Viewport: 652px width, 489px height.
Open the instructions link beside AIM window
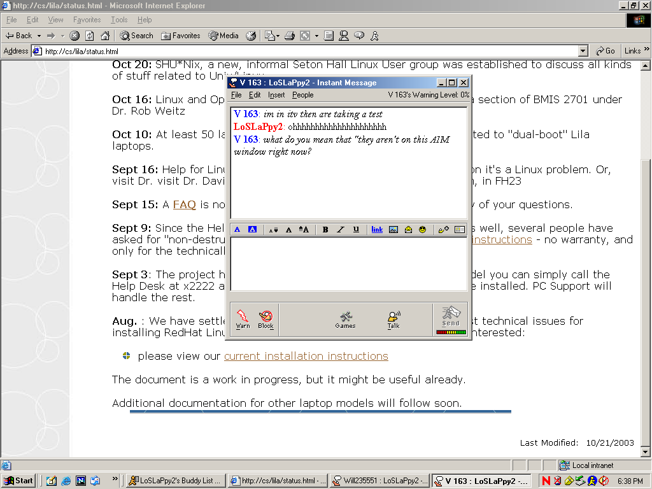pyautogui.click(x=502, y=240)
